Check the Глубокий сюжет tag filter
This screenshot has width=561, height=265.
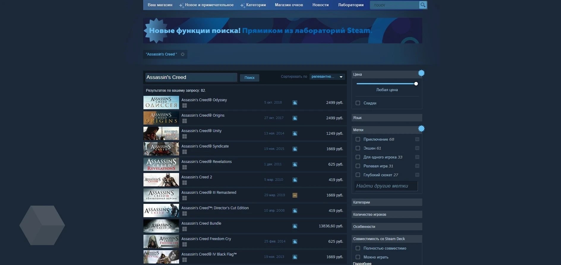pos(358,175)
